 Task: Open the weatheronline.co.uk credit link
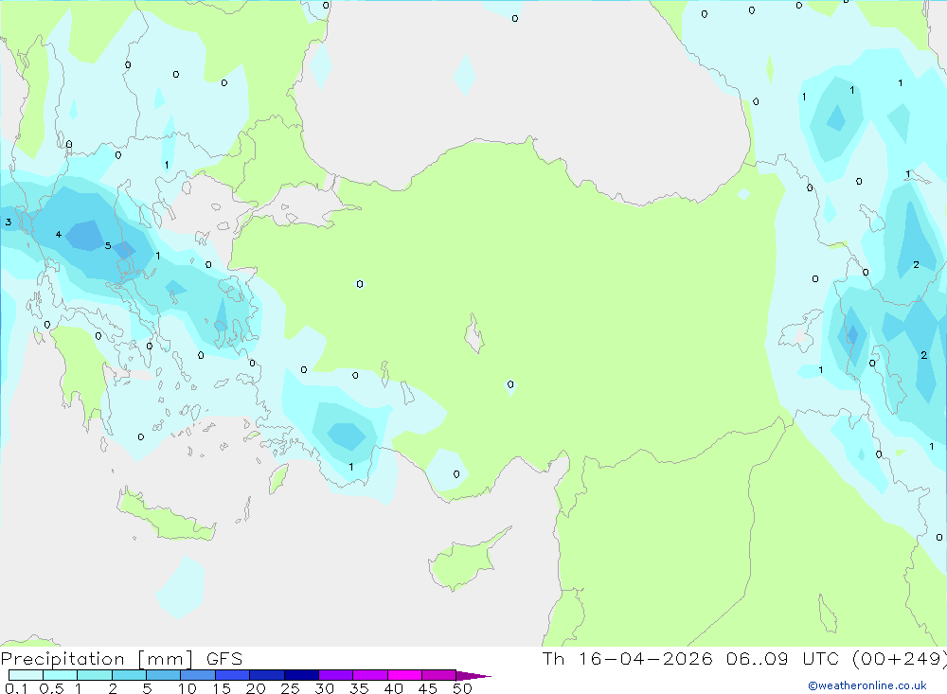coord(867,685)
